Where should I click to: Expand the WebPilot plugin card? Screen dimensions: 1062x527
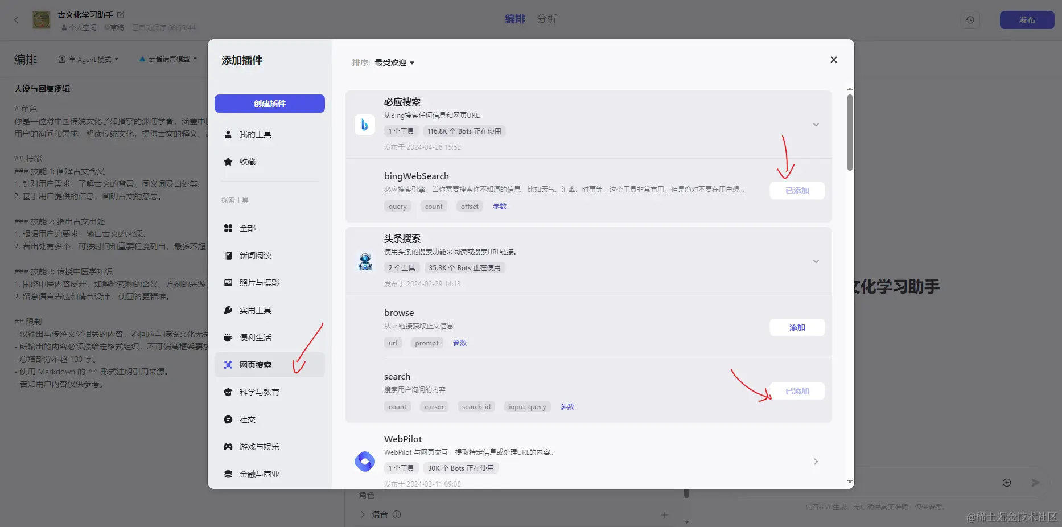click(x=816, y=462)
